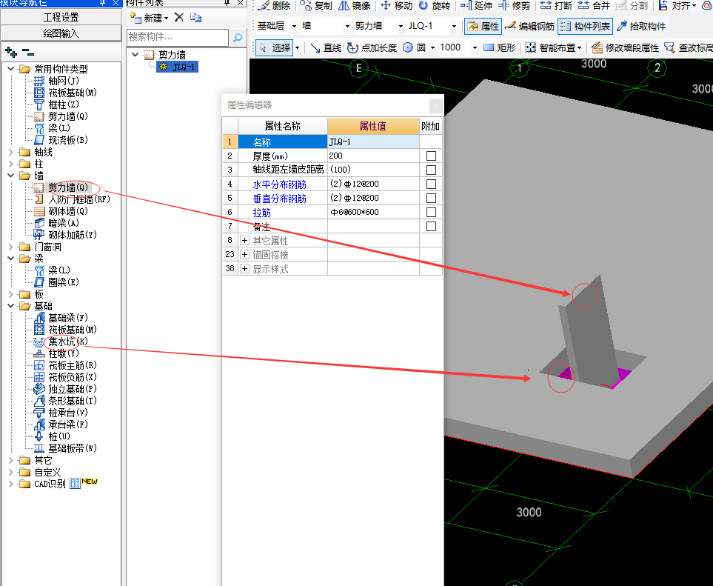
Task: Collapse the 剪力墙 node in component list
Action: tap(135, 55)
